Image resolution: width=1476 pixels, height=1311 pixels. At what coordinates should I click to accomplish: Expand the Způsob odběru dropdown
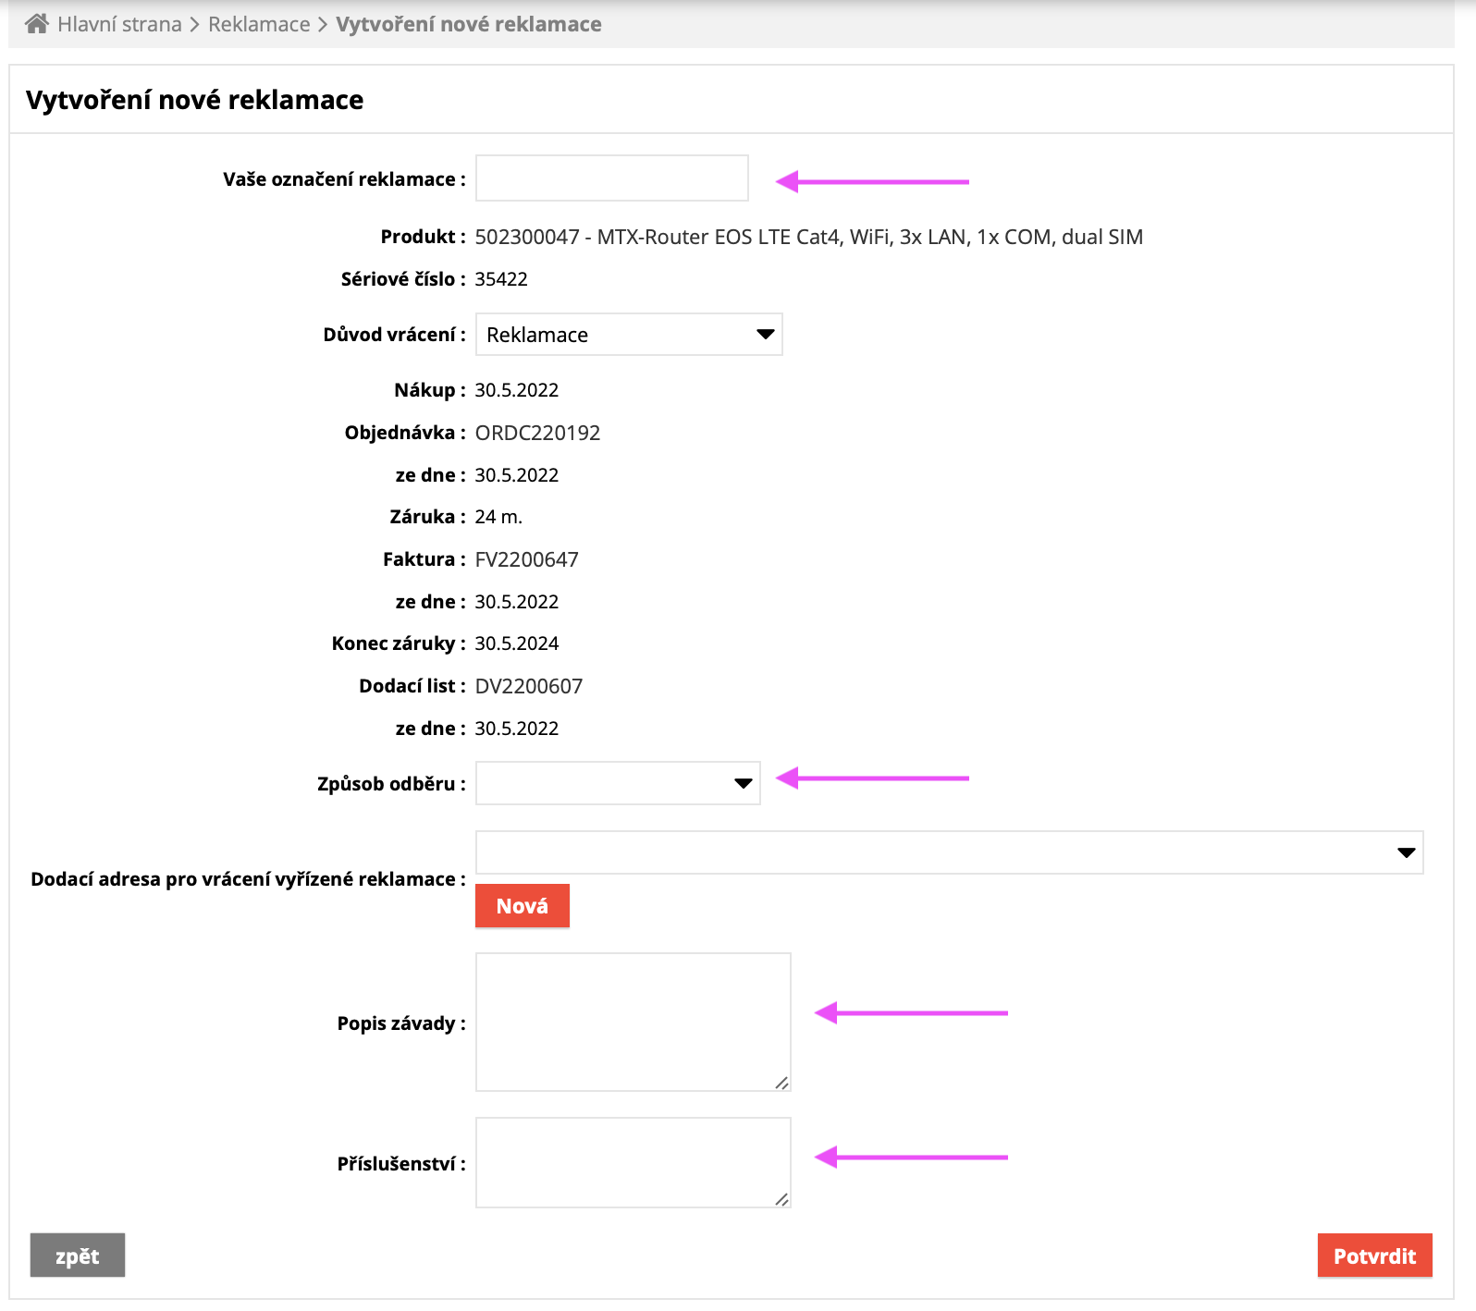tap(618, 783)
